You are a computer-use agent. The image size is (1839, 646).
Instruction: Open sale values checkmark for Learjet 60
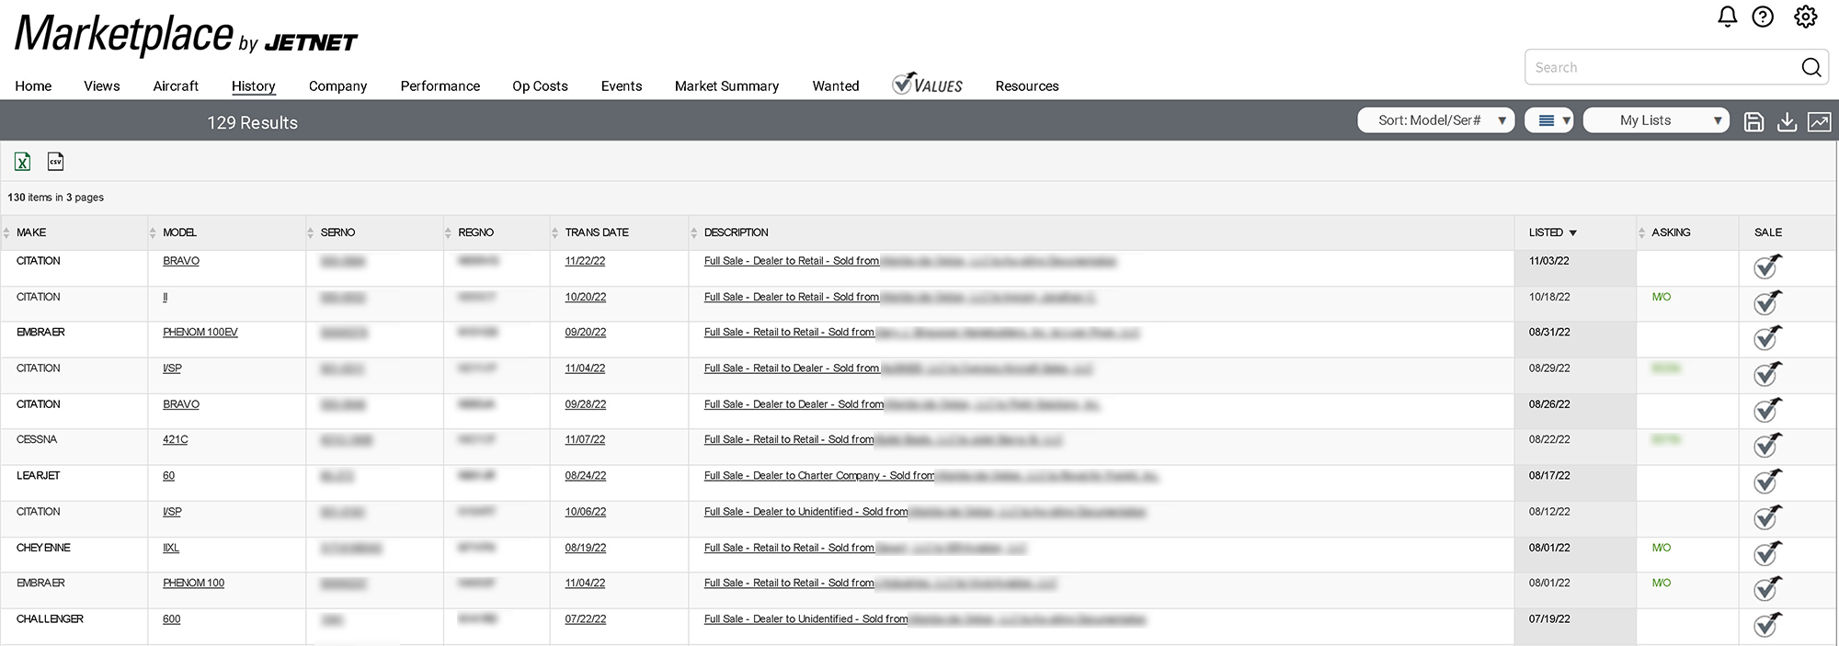click(x=1766, y=482)
